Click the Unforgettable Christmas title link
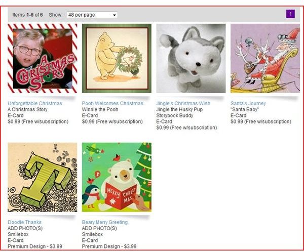This screenshot has width=304, height=252. pos(35,103)
